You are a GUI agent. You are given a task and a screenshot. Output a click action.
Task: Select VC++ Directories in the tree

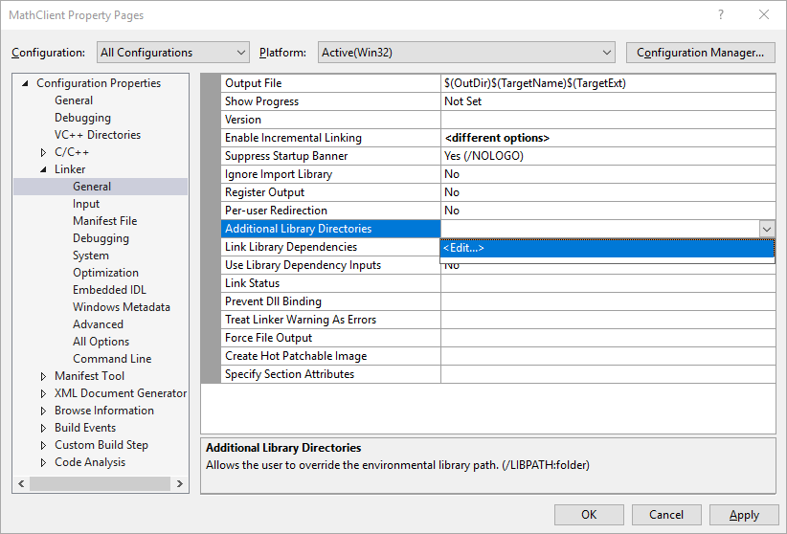pos(97,135)
